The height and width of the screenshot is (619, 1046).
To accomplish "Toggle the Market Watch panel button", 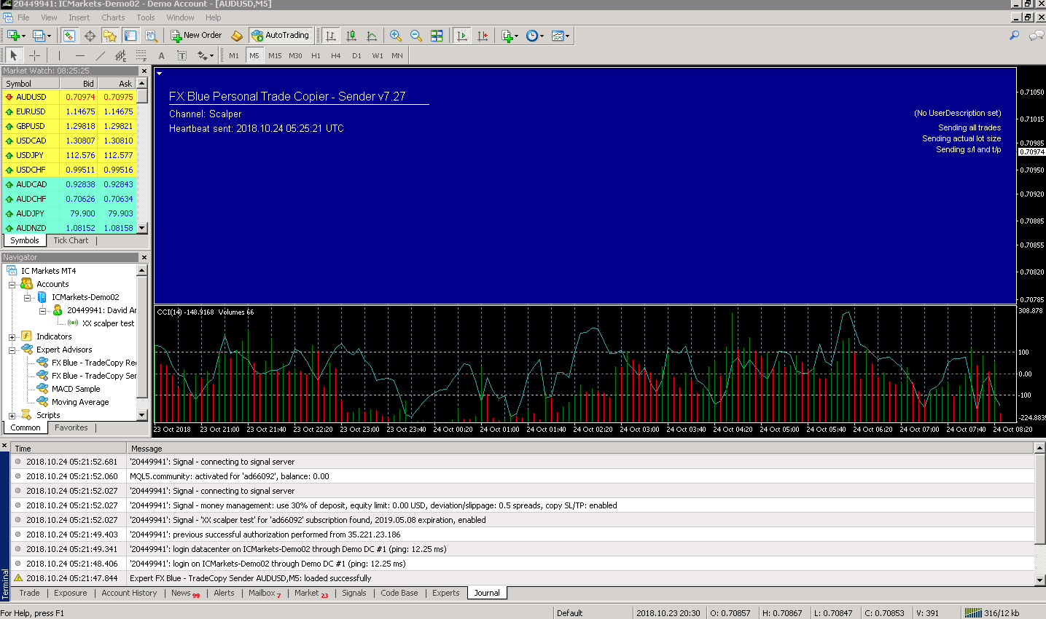I will click(69, 35).
